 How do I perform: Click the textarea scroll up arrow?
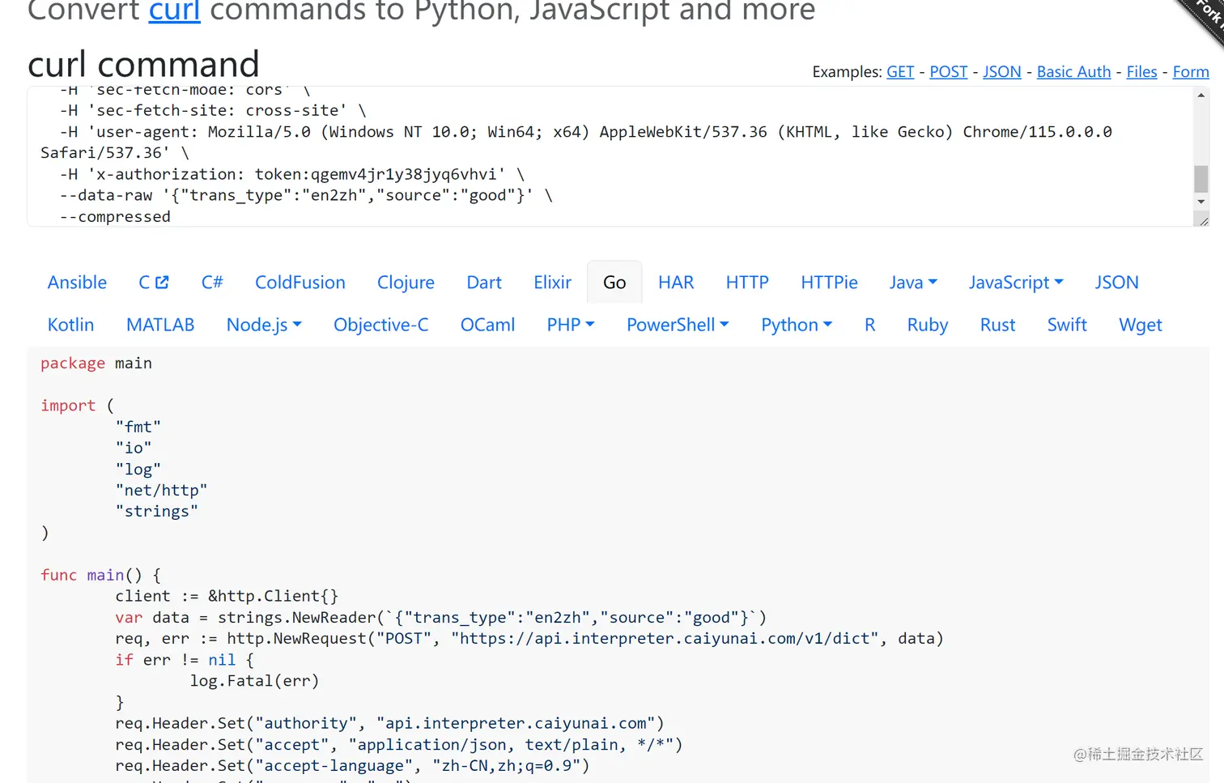point(1201,96)
